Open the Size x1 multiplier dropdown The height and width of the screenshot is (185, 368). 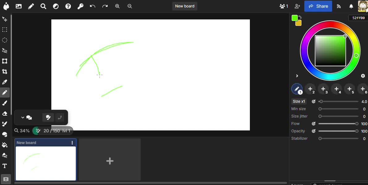click(x=299, y=101)
